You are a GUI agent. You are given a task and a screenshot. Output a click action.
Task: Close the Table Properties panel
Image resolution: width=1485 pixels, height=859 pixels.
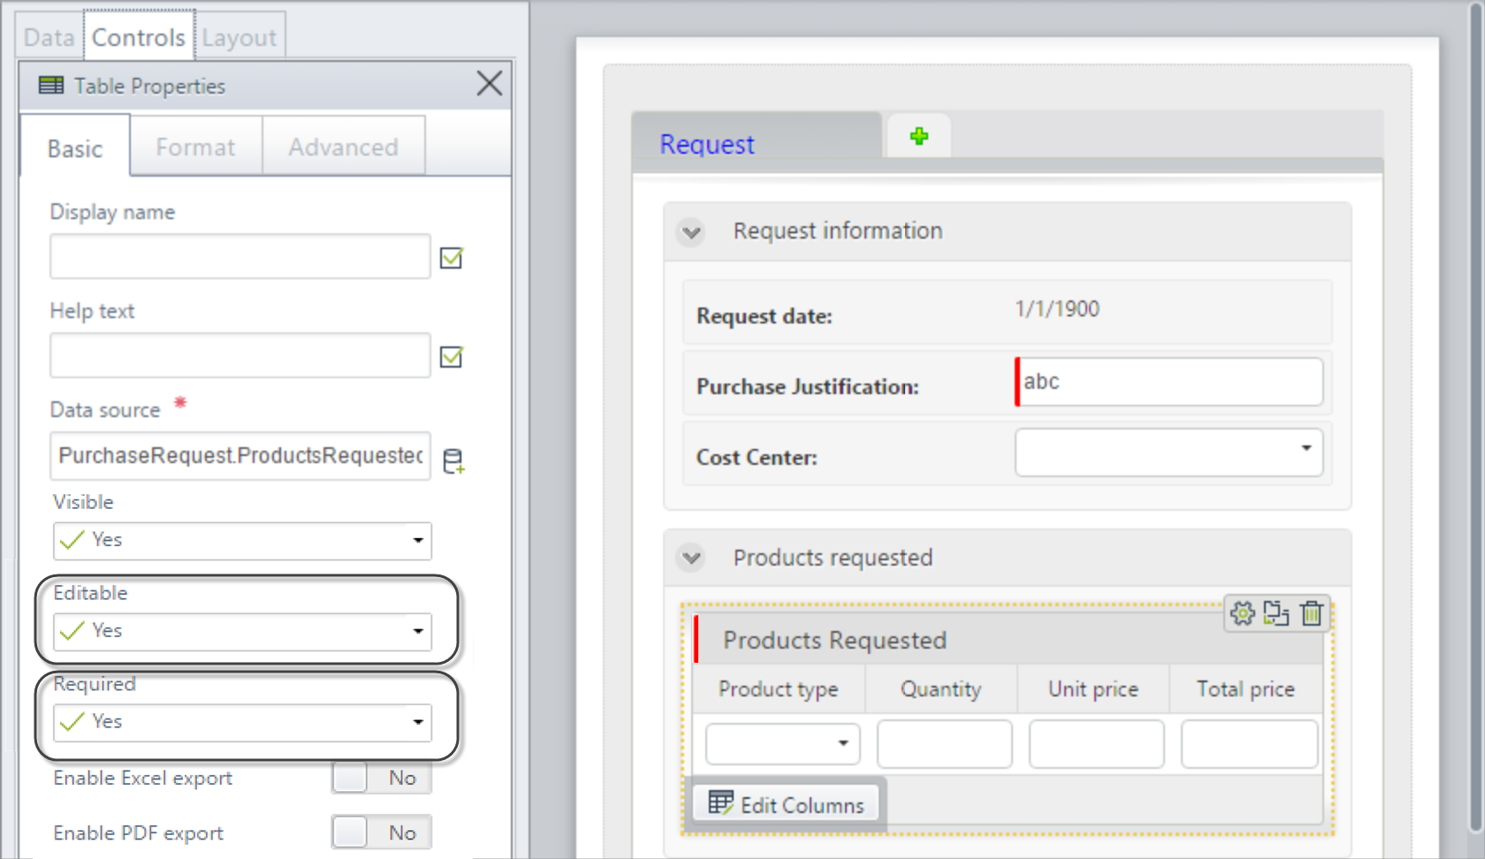coord(489,84)
